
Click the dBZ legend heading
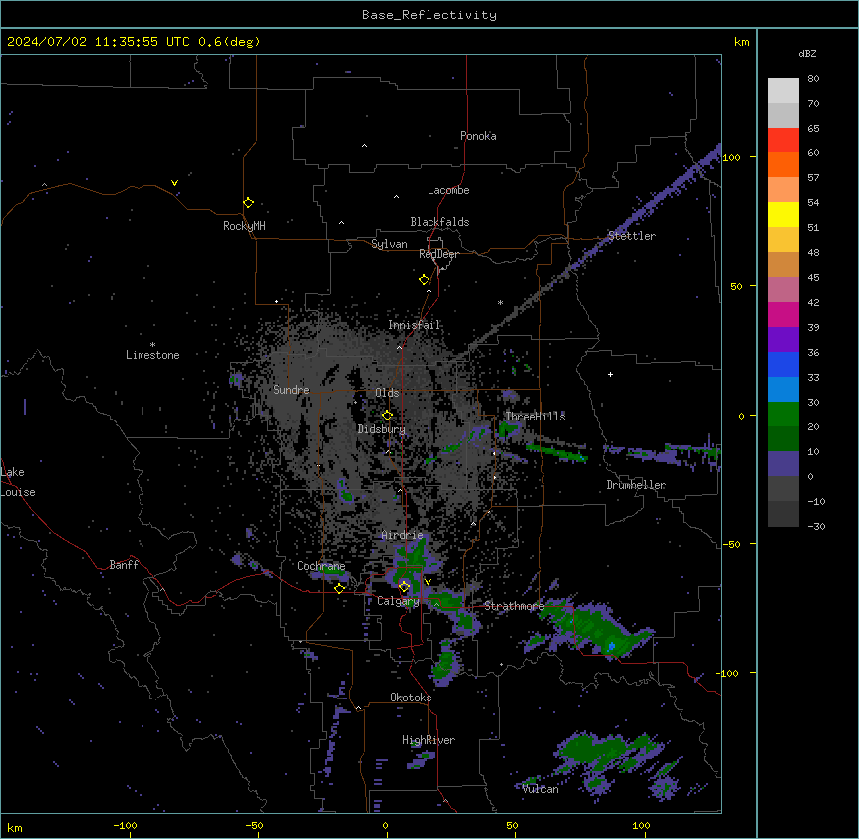[807, 53]
